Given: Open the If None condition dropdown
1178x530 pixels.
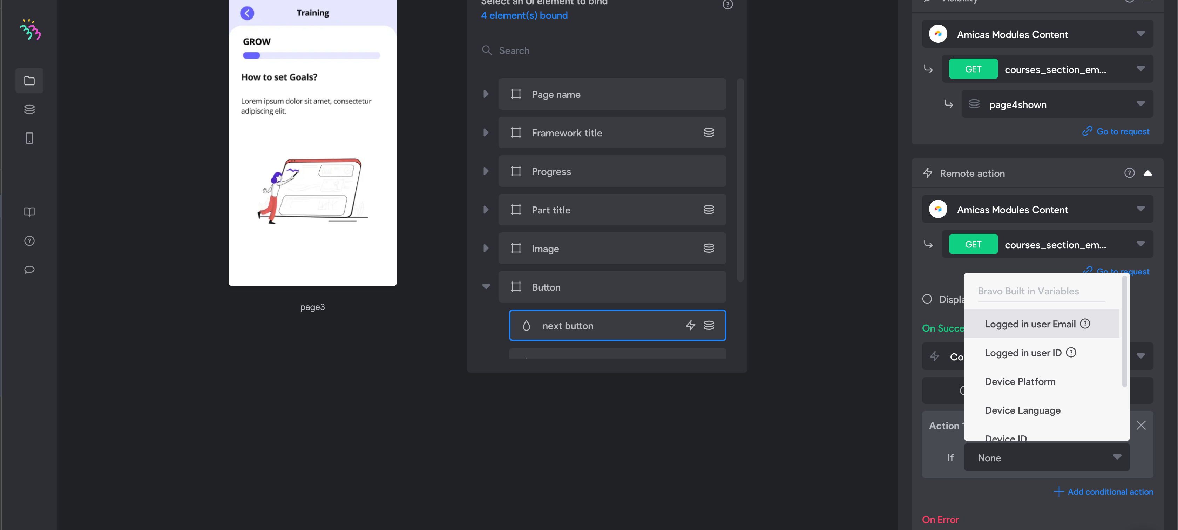Looking at the screenshot, I should 1046,457.
